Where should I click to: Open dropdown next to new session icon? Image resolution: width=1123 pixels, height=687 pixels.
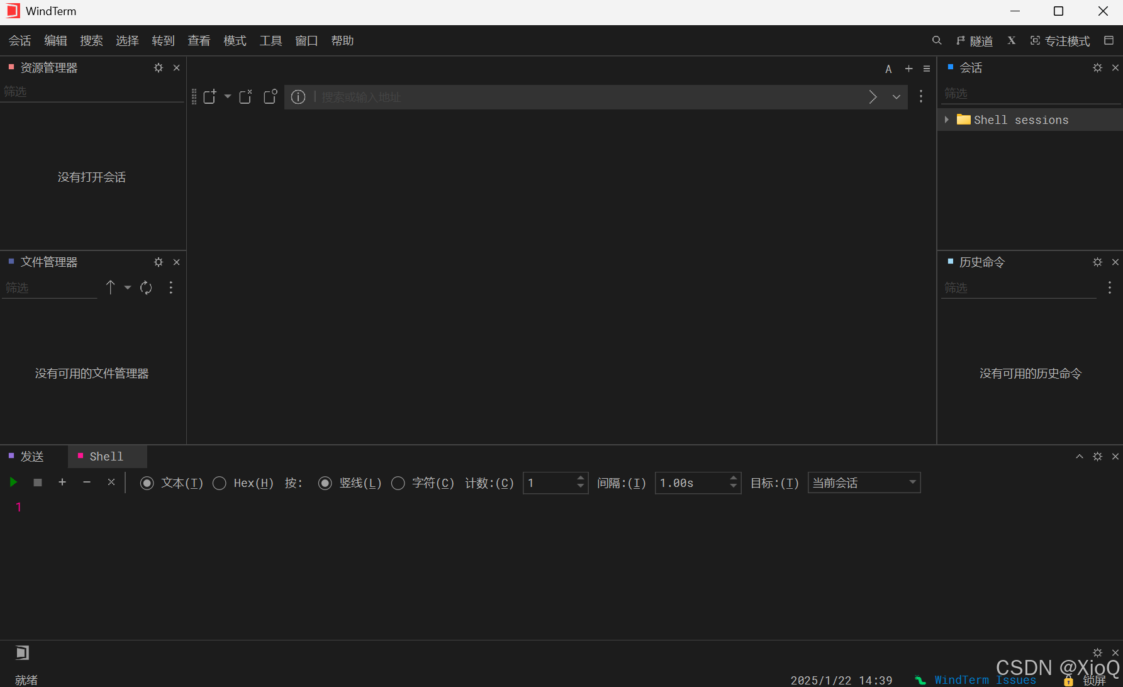228,97
